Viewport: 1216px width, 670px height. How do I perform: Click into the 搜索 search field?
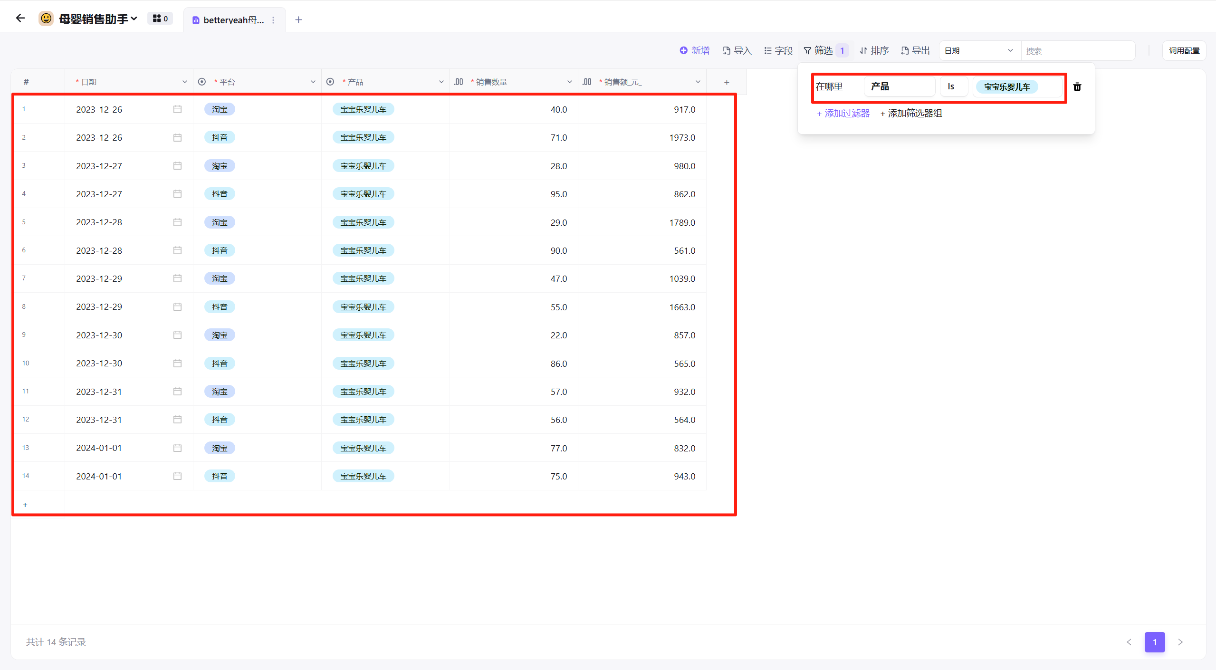tap(1078, 50)
